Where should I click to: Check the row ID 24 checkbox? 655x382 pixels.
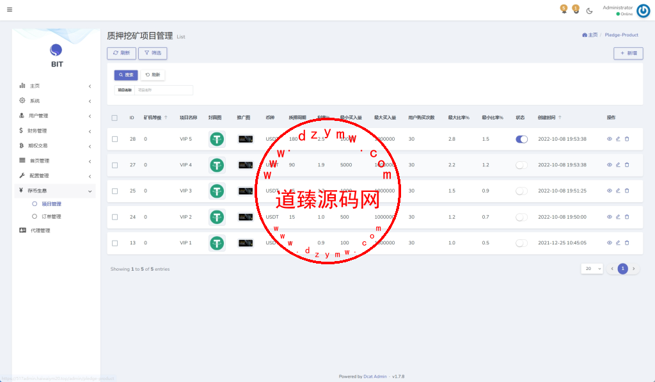tap(115, 217)
